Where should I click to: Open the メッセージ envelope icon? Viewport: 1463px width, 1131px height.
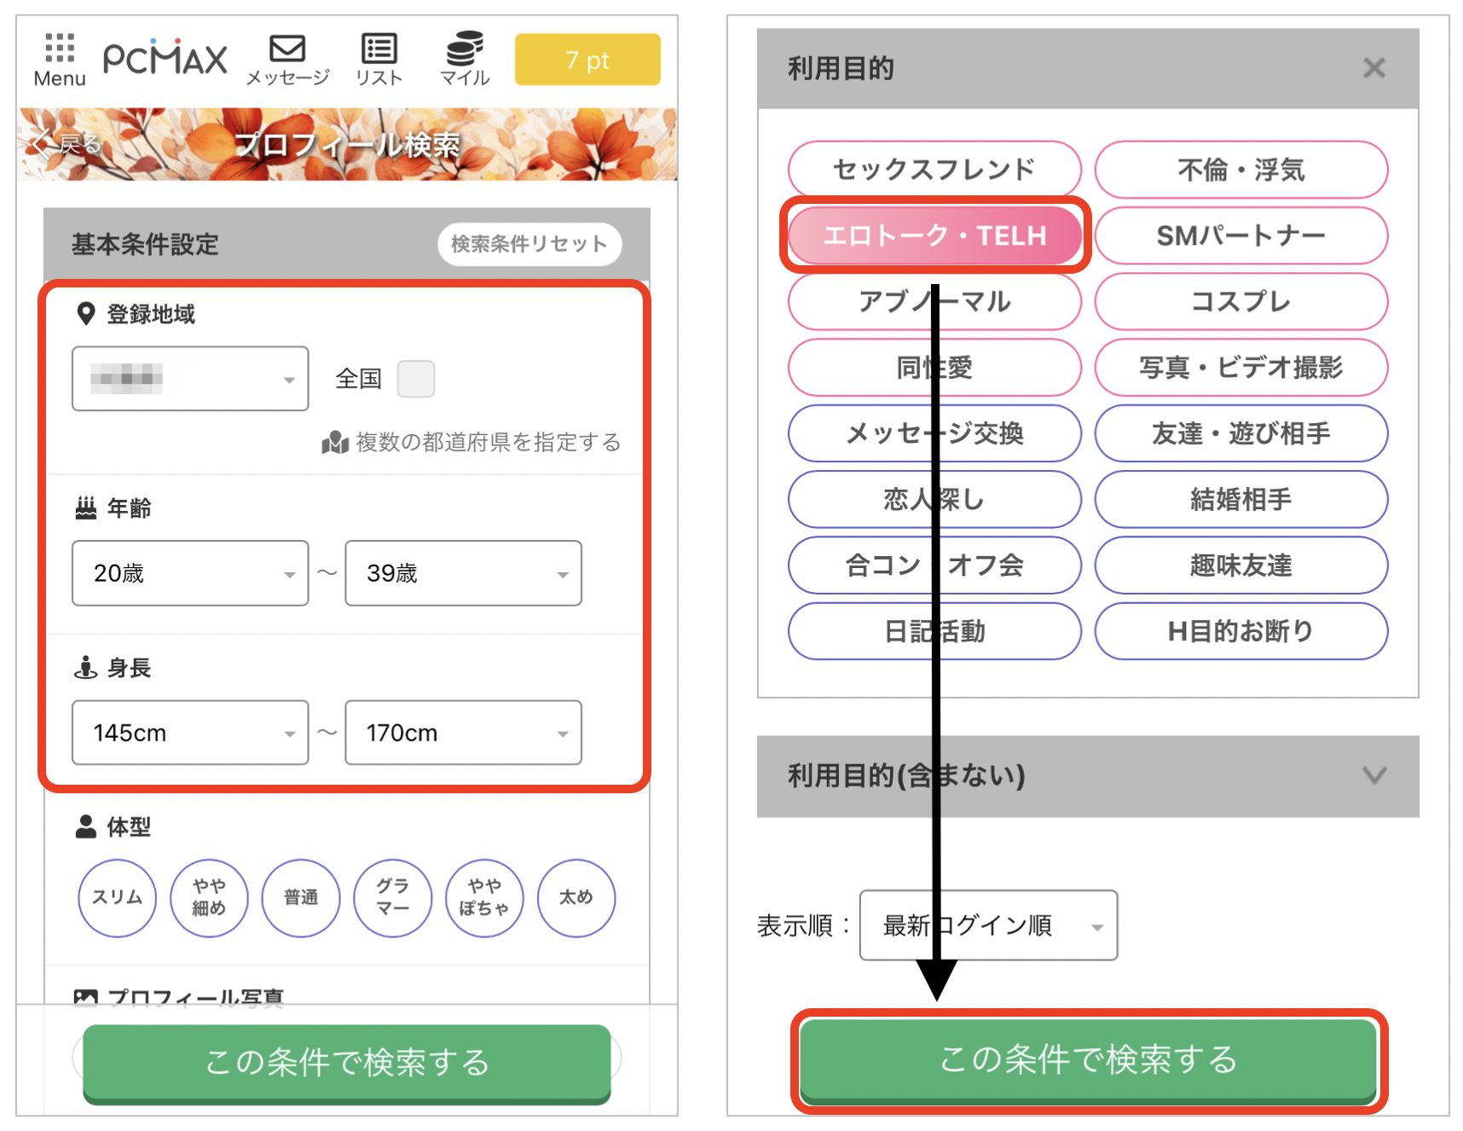[287, 49]
